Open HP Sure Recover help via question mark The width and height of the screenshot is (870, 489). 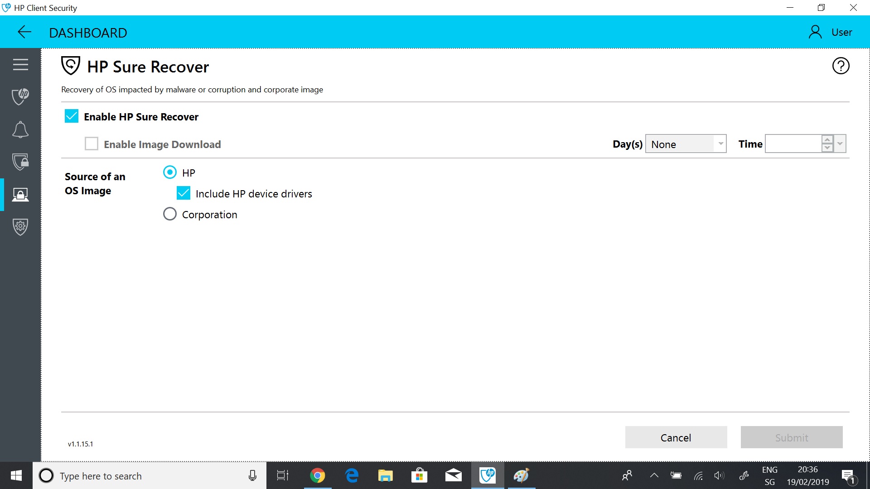tap(841, 66)
